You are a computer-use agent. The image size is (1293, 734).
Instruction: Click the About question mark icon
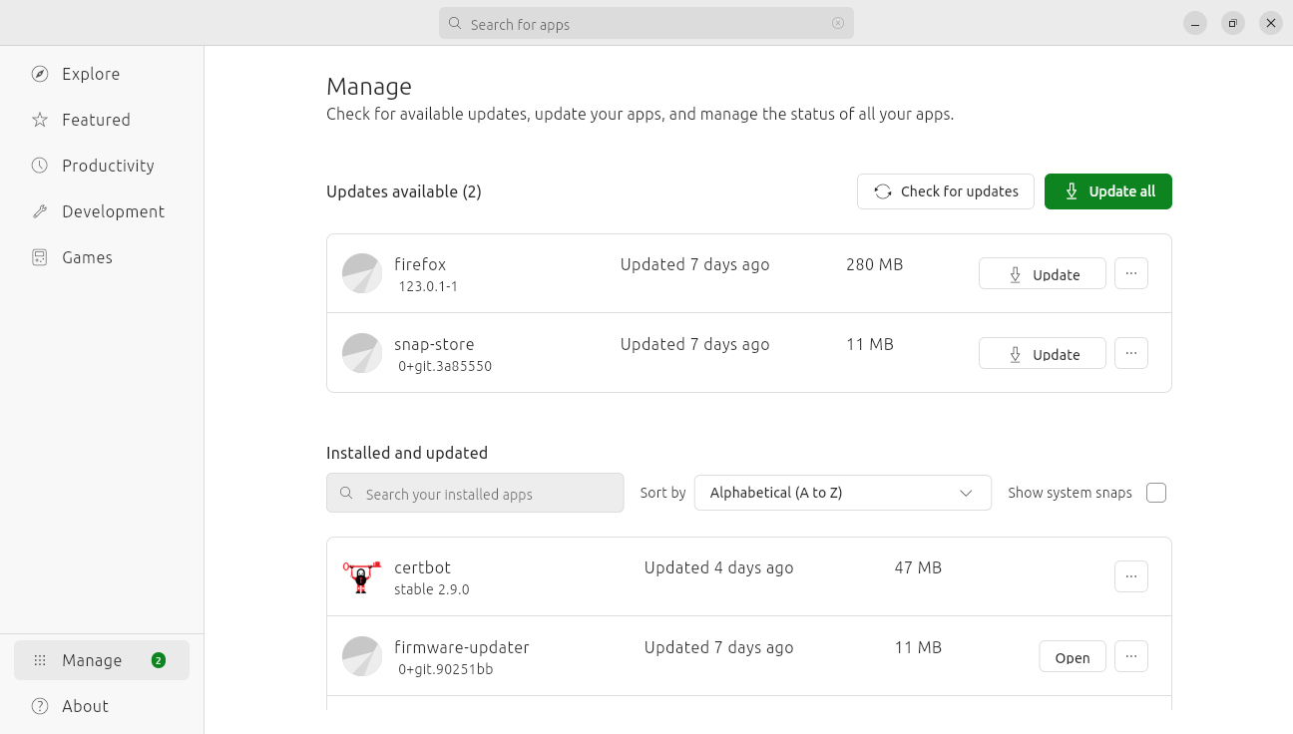[40, 706]
